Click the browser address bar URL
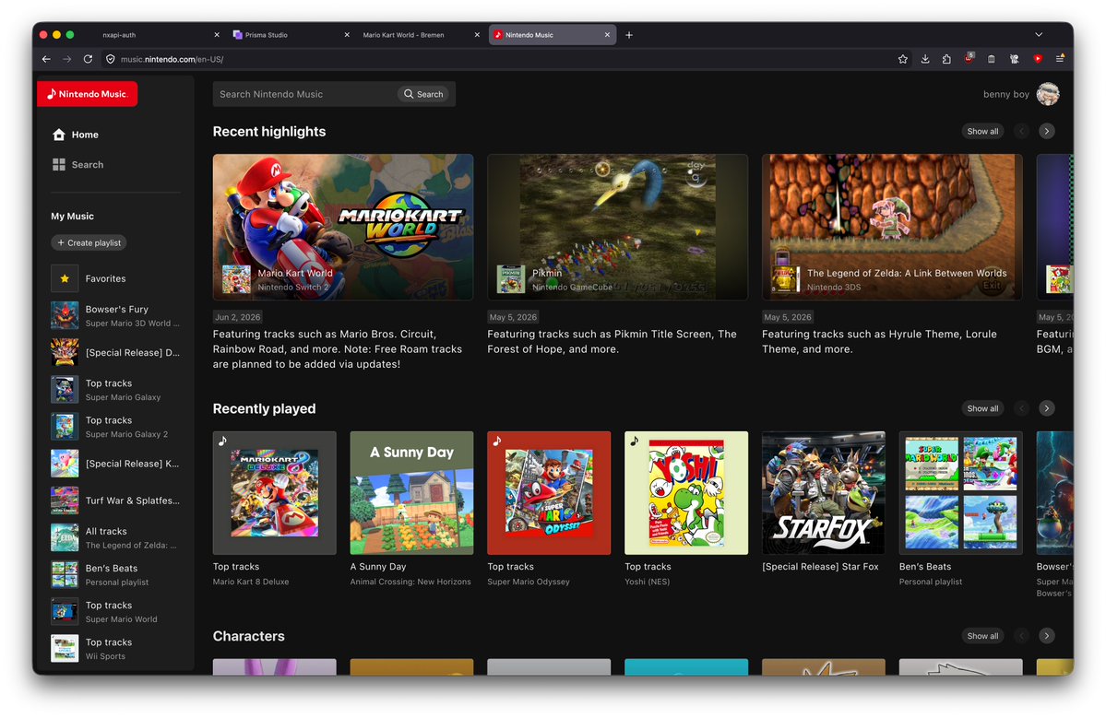Image resolution: width=1106 pixels, height=718 pixels. click(x=172, y=59)
